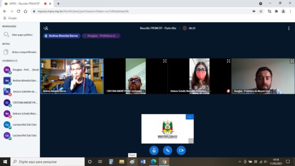Click camera permission icon in address bar
This screenshot has width=295, height=166.
tap(254, 11)
